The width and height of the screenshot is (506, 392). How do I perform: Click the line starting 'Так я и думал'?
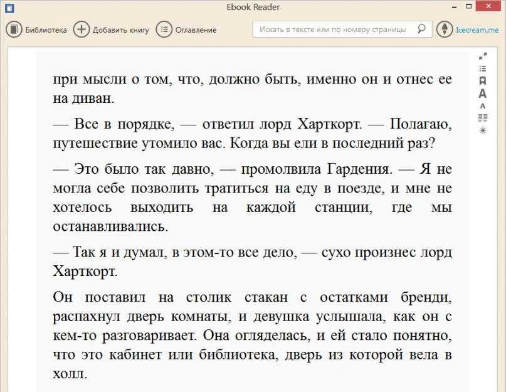[252, 252]
